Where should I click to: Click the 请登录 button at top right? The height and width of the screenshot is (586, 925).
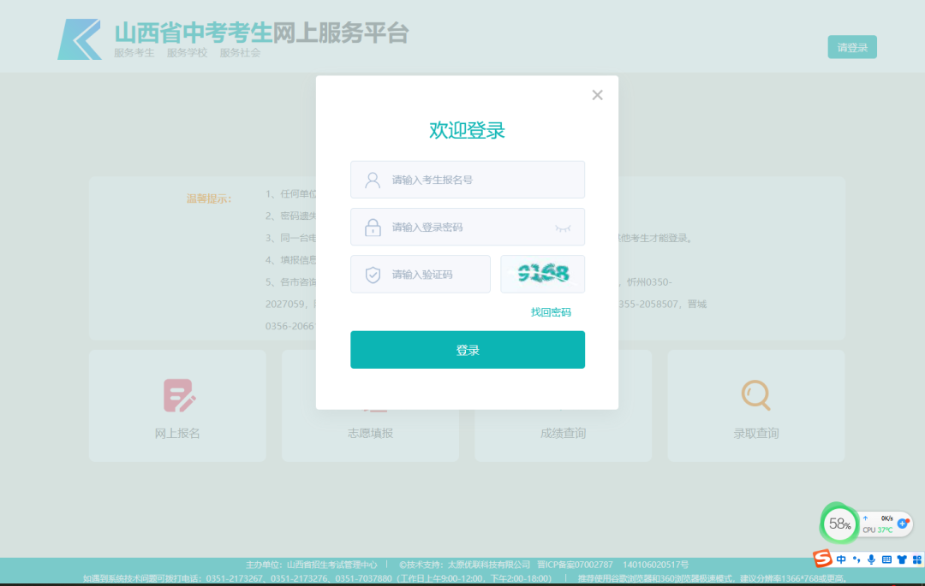(851, 47)
